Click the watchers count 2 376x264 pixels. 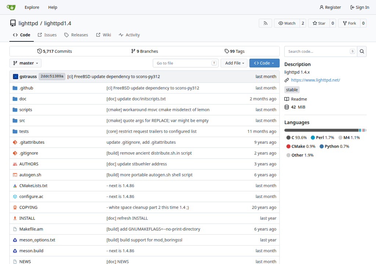[x=303, y=23]
